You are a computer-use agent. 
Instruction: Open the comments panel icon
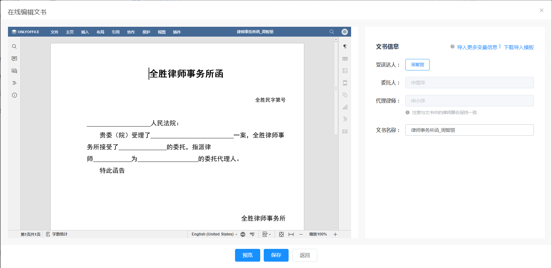(x=14, y=59)
